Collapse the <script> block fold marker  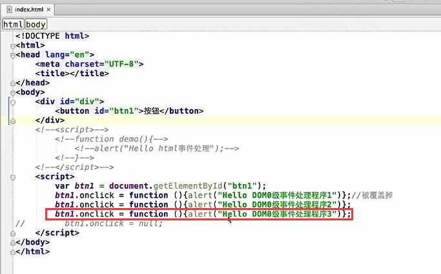13,178
